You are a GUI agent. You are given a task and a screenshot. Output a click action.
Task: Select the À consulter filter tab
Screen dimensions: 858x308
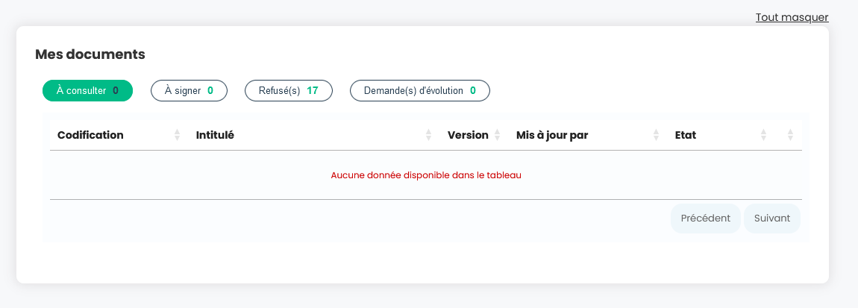click(x=87, y=91)
